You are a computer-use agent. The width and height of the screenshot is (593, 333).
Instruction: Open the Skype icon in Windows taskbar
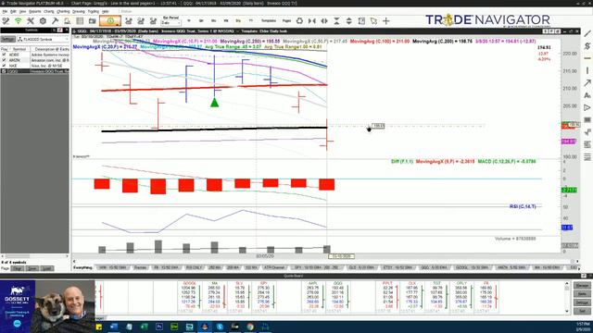pos(220,327)
